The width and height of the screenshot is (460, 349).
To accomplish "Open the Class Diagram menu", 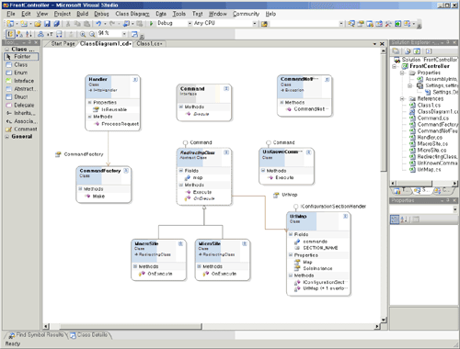I will coord(132,14).
